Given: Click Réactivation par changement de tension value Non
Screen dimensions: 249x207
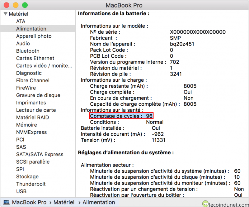Looking at the screenshot, I should [239, 189].
